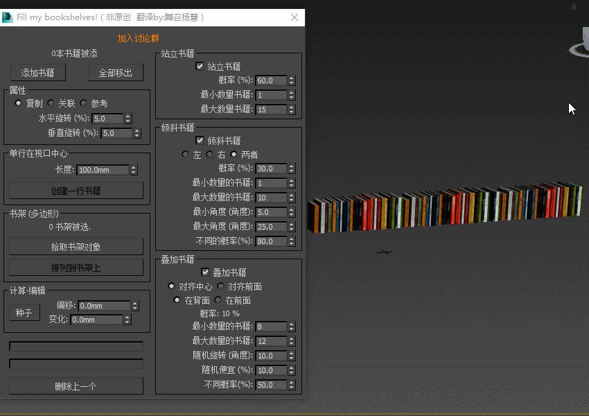Toggle the 叠加书籍 checkbox
The width and height of the screenshot is (589, 416).
(x=204, y=272)
